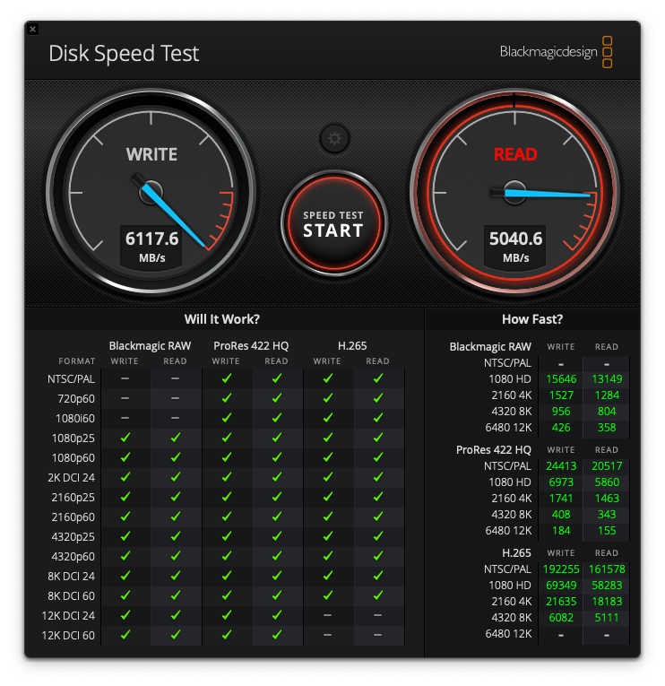
Task: Click the H.265 read checkmark for NTSC/PAL
Action: [377, 378]
